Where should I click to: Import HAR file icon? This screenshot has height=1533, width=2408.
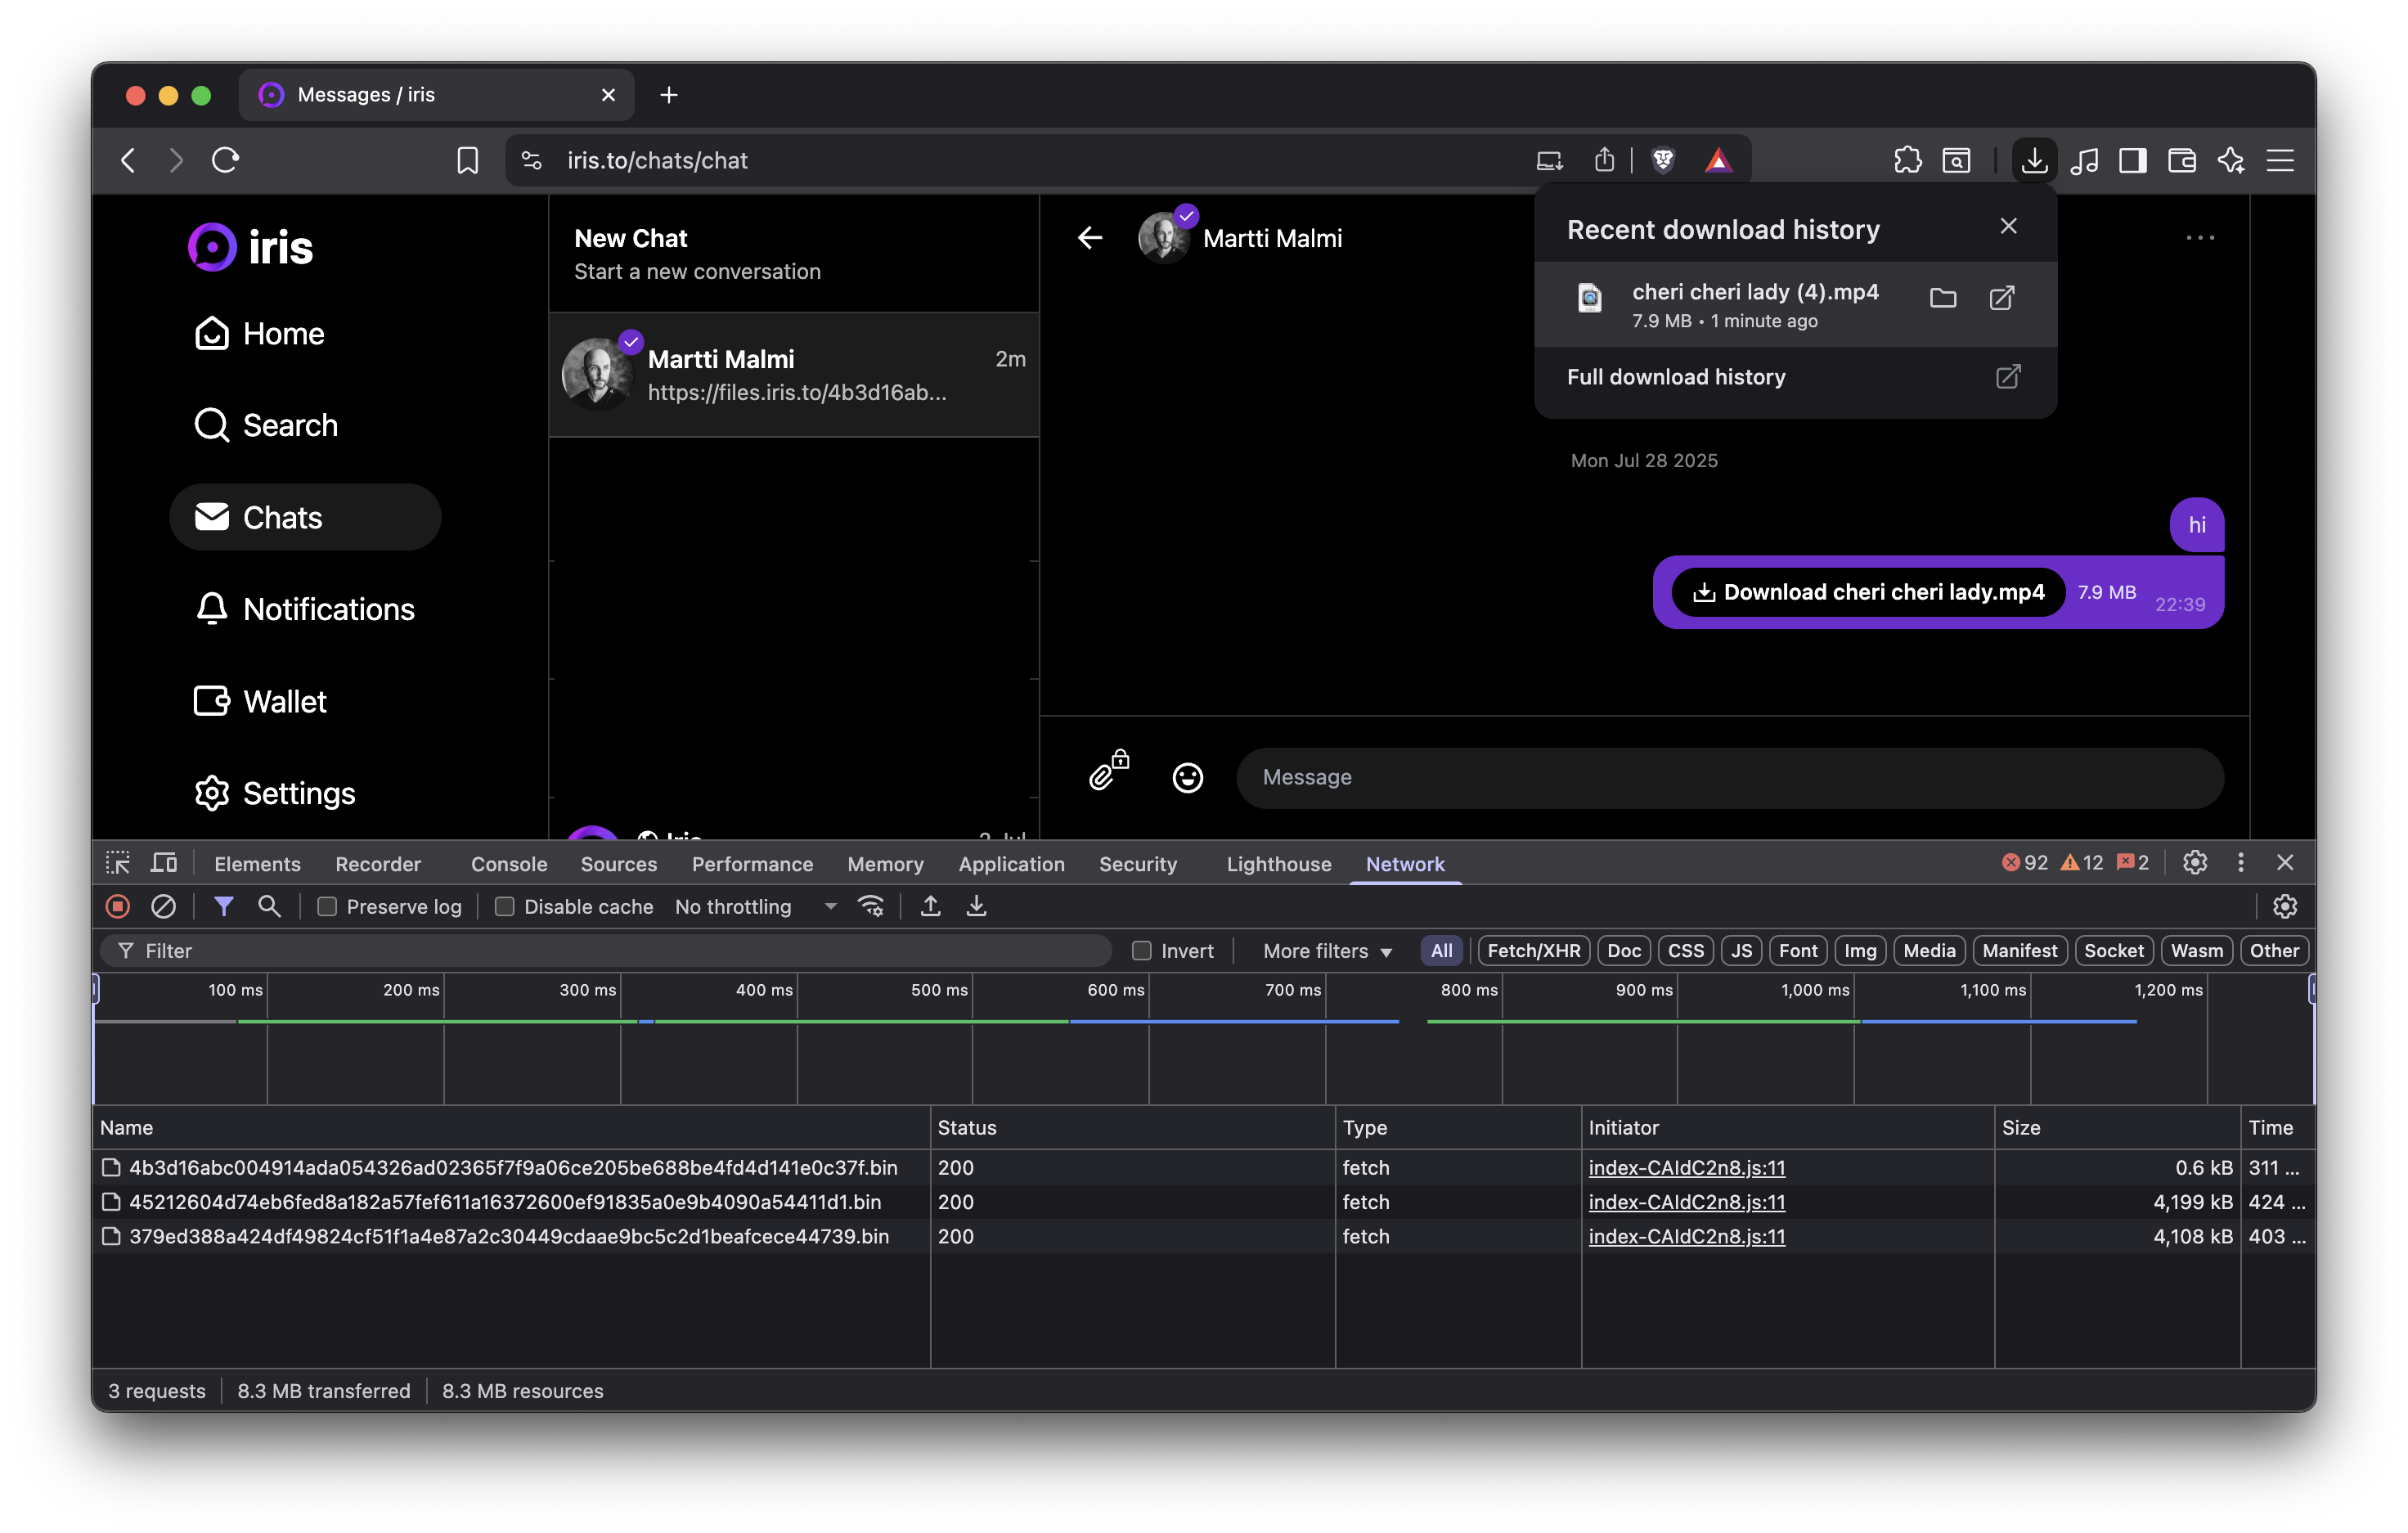[x=930, y=906]
